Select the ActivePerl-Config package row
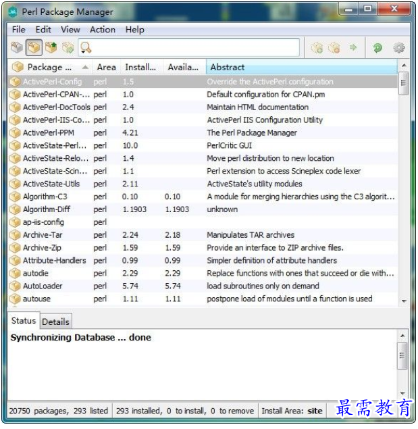The image size is (418, 429). (x=203, y=82)
